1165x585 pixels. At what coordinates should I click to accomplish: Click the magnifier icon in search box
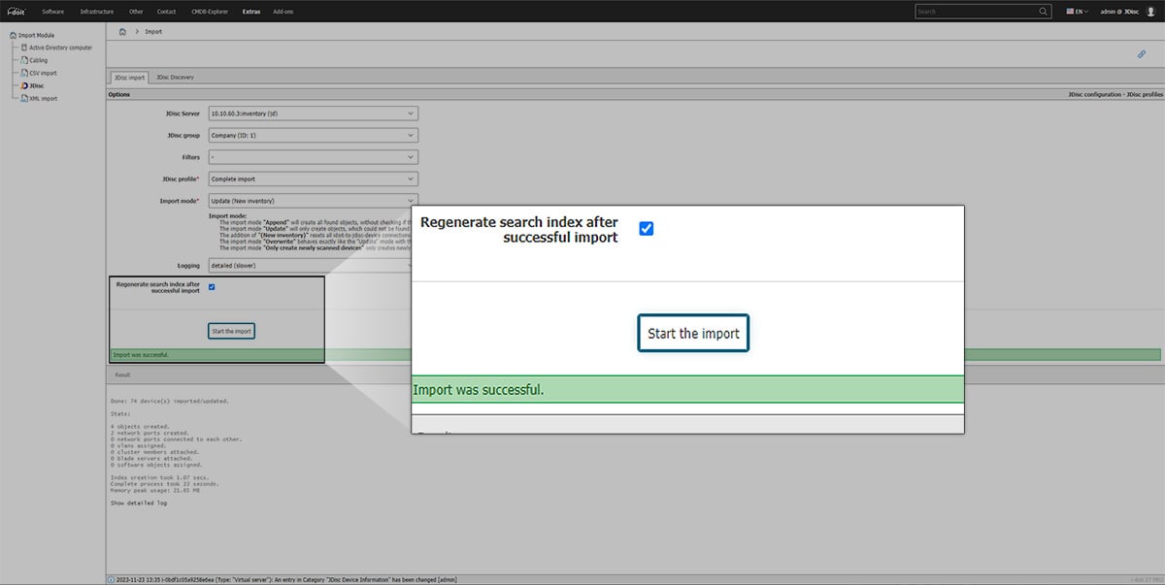click(1044, 12)
